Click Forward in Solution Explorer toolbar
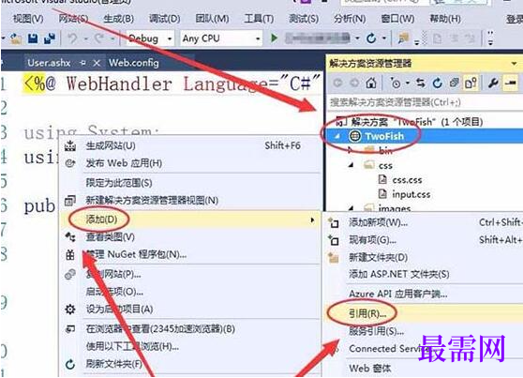Viewport: 523px width, 378px height. [354, 83]
